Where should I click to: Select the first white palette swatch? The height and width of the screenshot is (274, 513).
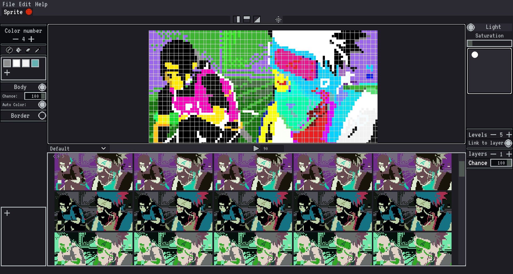click(17, 63)
